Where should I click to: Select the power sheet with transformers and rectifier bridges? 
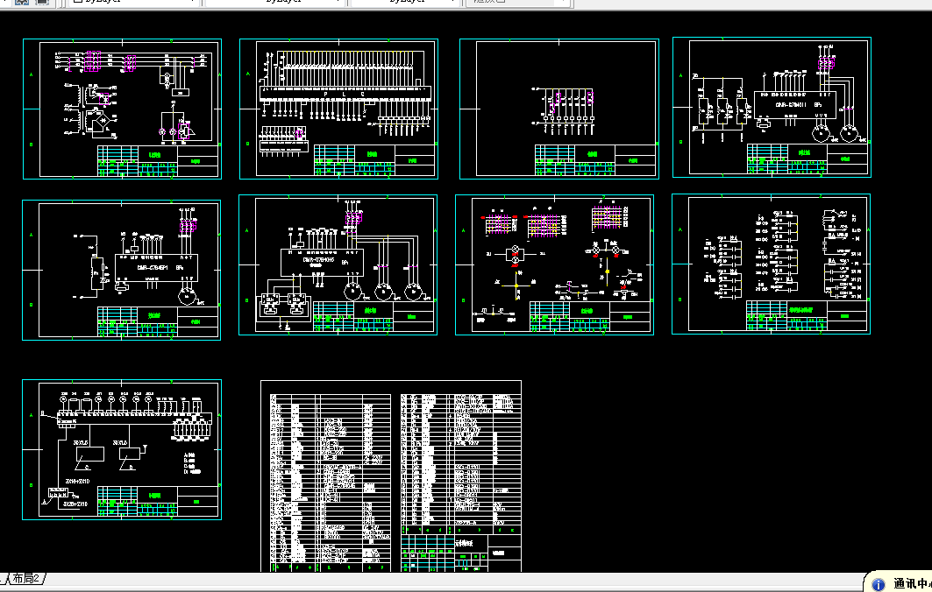(123, 109)
